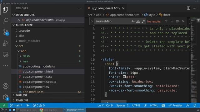The height and width of the screenshot is (112, 200).
Task: Go to next find match arrow
Action: point(172,21)
